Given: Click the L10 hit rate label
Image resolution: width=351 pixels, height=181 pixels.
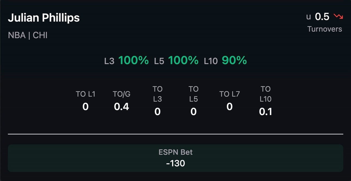Looking at the screenshot, I should point(211,61).
